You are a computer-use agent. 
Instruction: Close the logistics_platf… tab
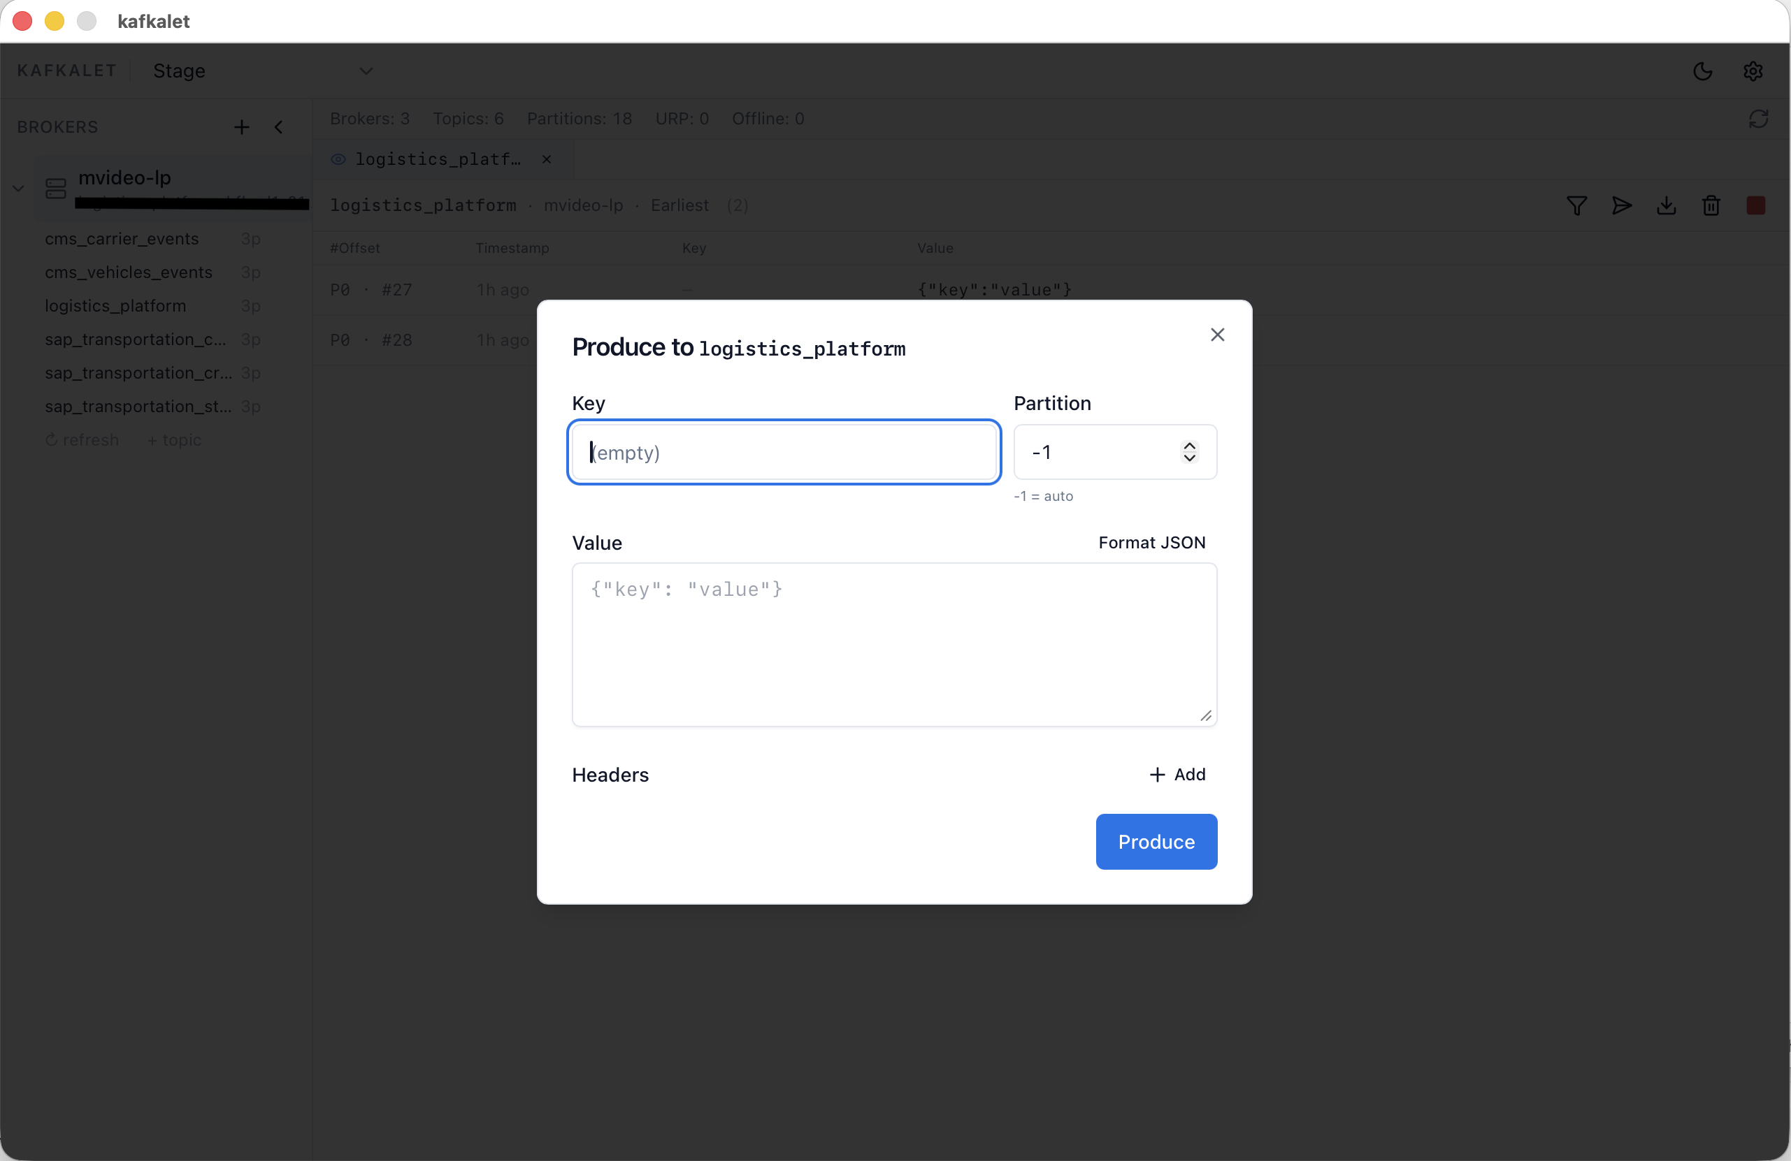[x=547, y=159]
